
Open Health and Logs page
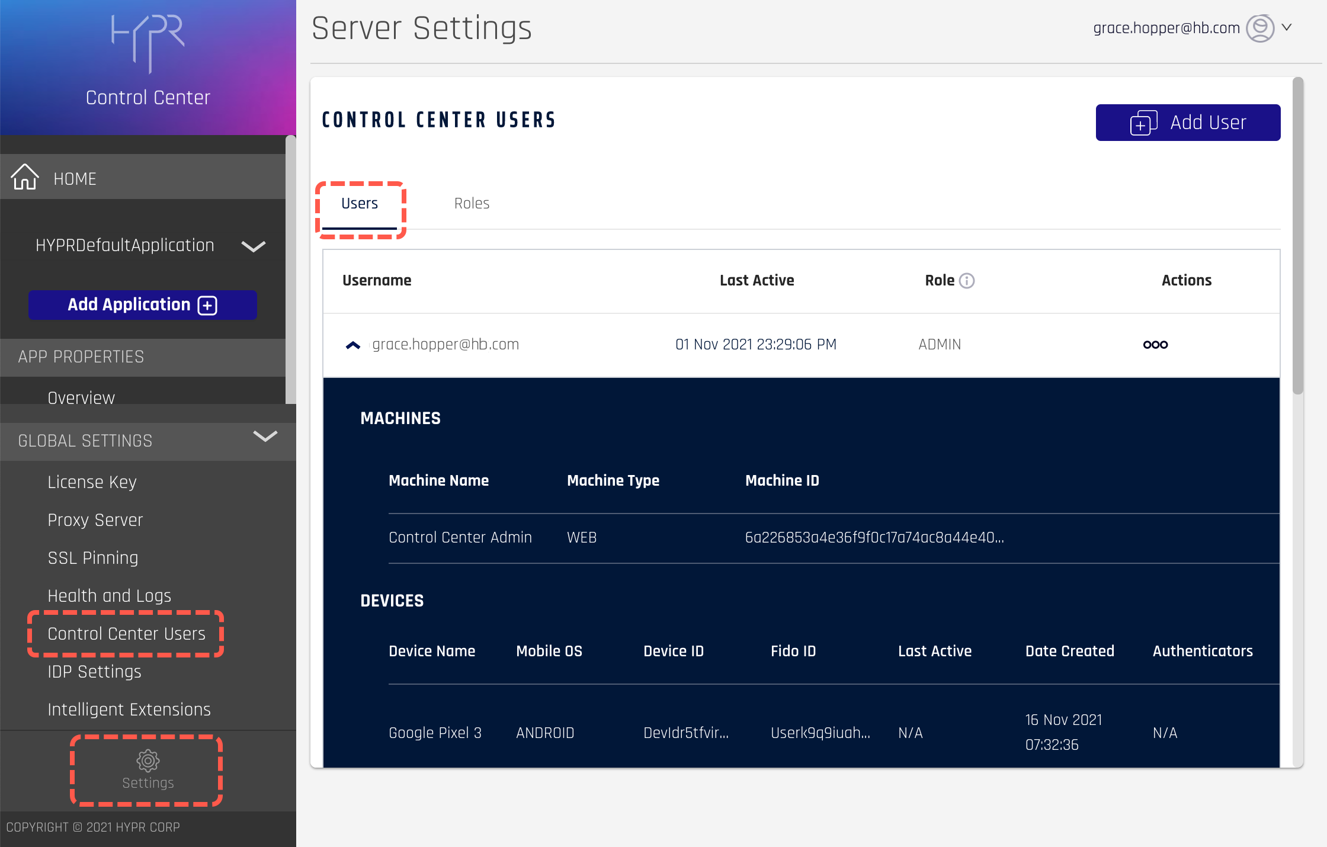pyautogui.click(x=109, y=595)
